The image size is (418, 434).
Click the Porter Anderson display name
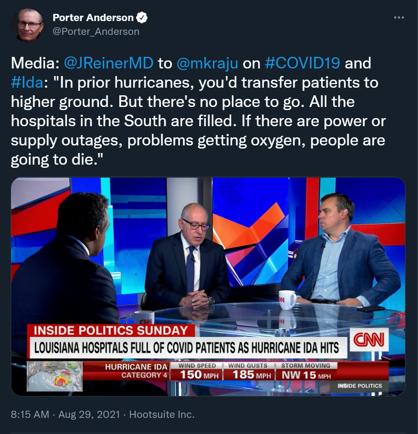93,18
